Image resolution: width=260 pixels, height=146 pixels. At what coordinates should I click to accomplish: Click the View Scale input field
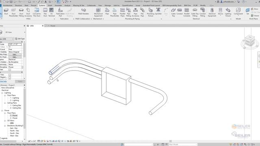click(15, 44)
